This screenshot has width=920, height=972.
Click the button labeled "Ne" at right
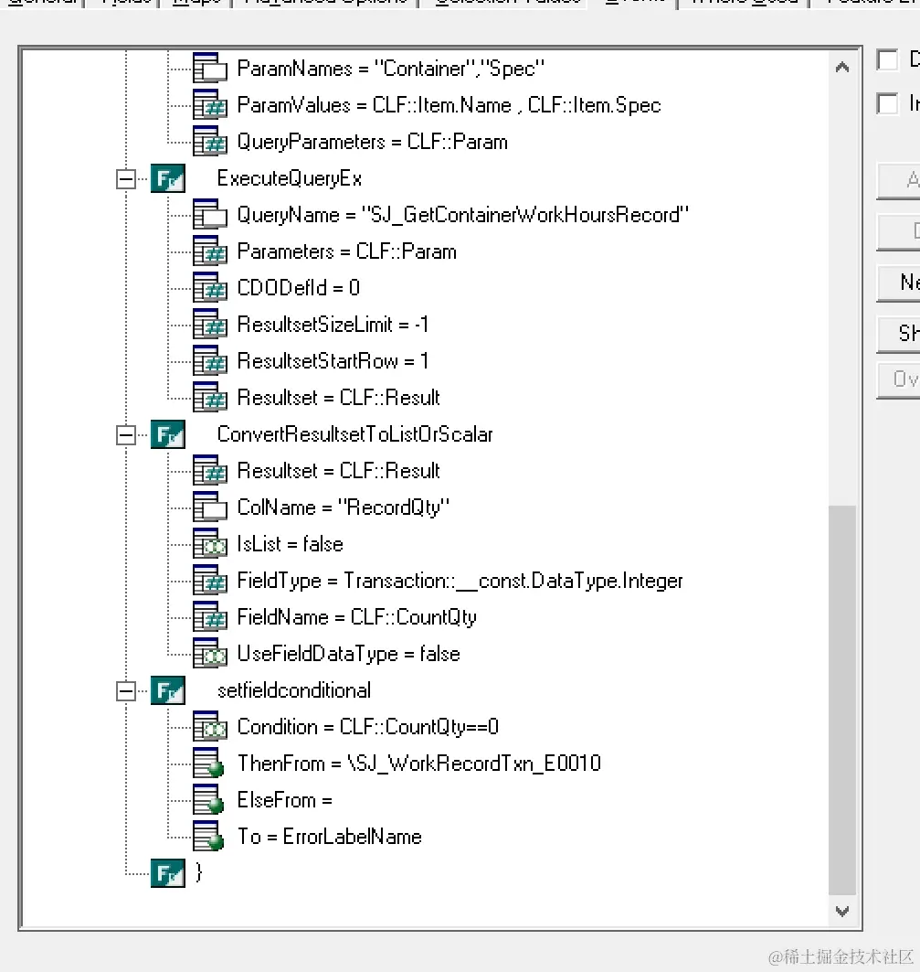tap(899, 283)
